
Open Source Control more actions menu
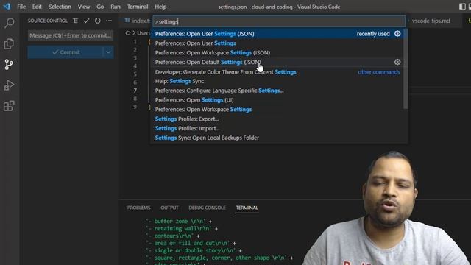(x=109, y=21)
